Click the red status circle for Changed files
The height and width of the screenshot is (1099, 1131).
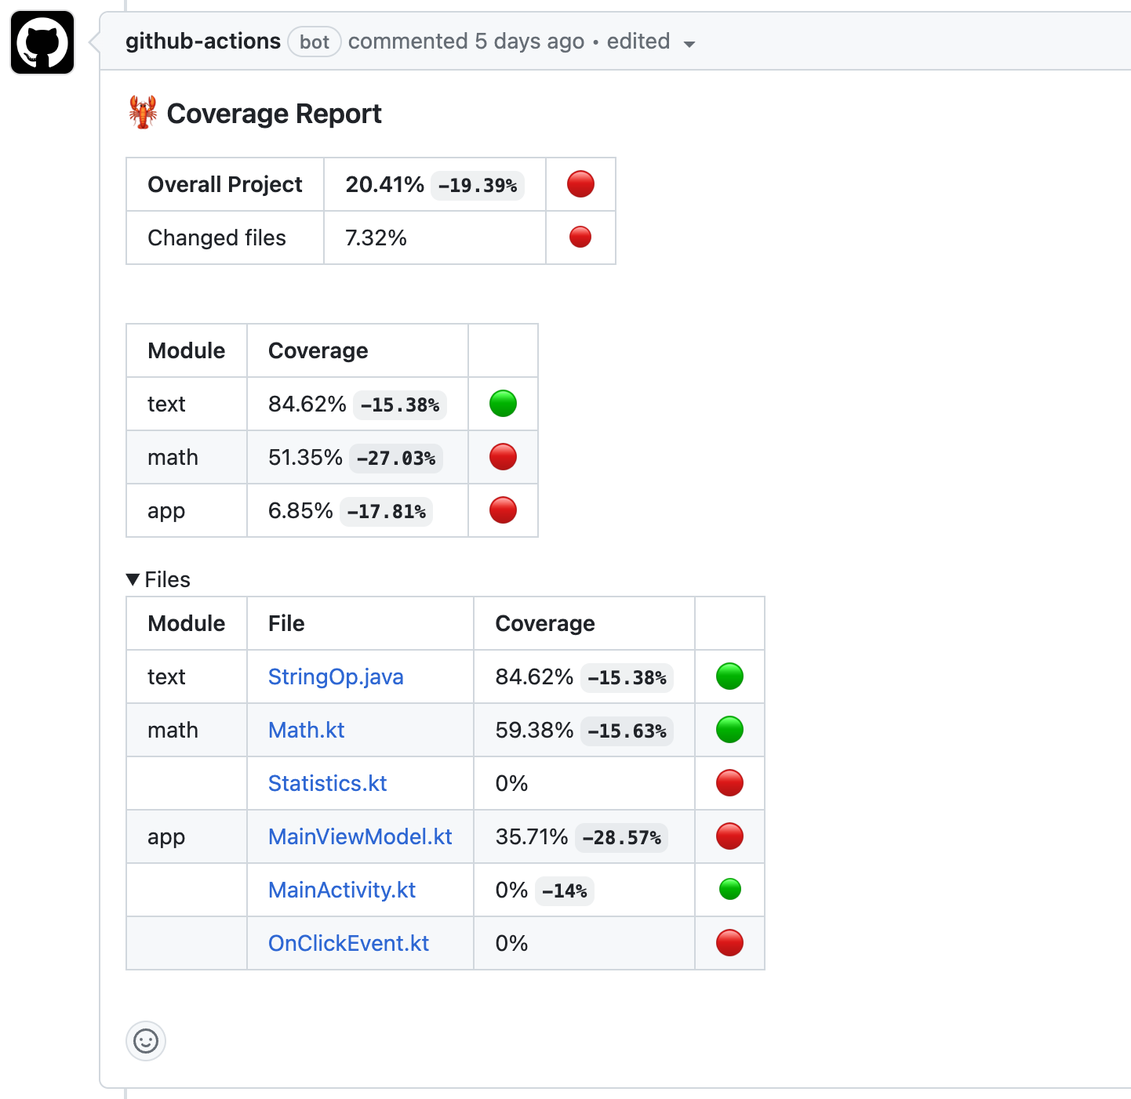click(580, 237)
